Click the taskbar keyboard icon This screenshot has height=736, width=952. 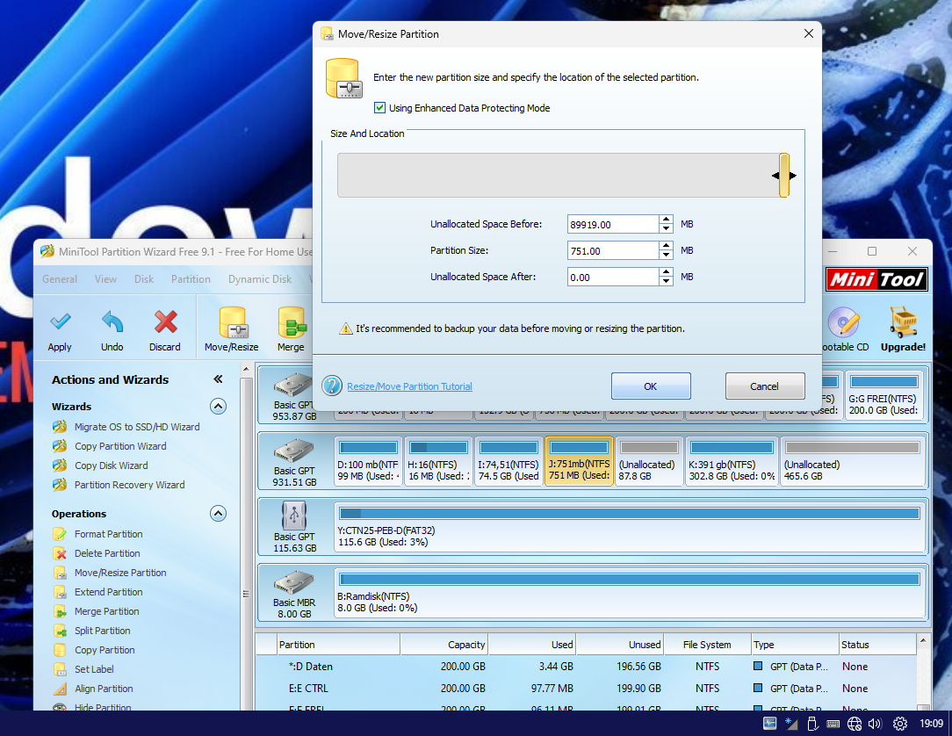click(x=833, y=723)
